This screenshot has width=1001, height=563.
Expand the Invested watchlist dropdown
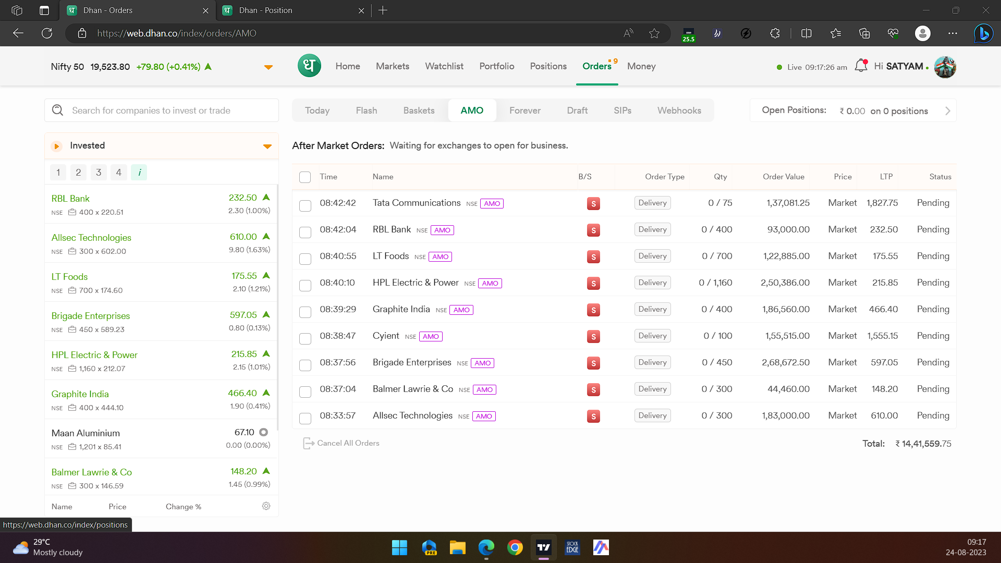coord(267,146)
